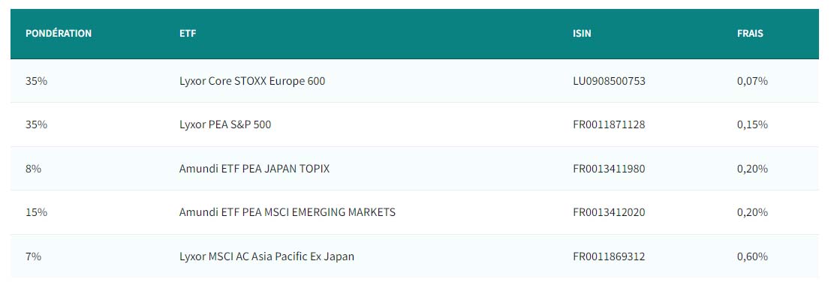Click ISIN FR0011869312

(609, 256)
